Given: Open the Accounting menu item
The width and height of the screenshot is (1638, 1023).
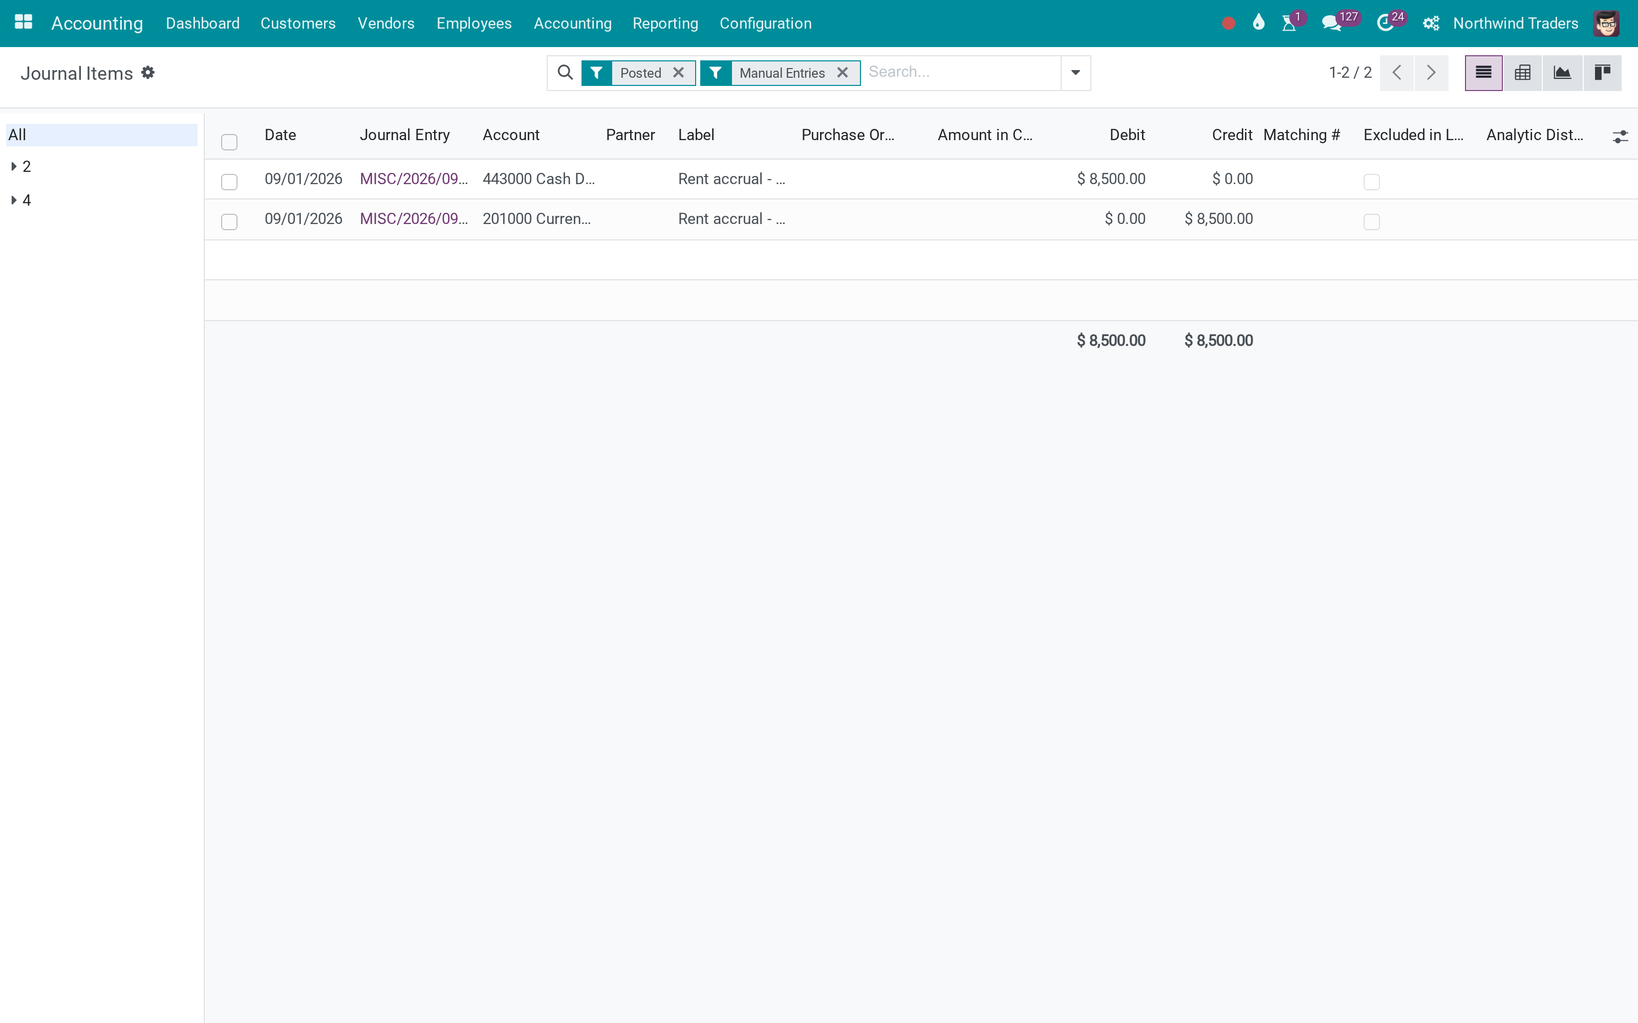Looking at the screenshot, I should pos(573,23).
